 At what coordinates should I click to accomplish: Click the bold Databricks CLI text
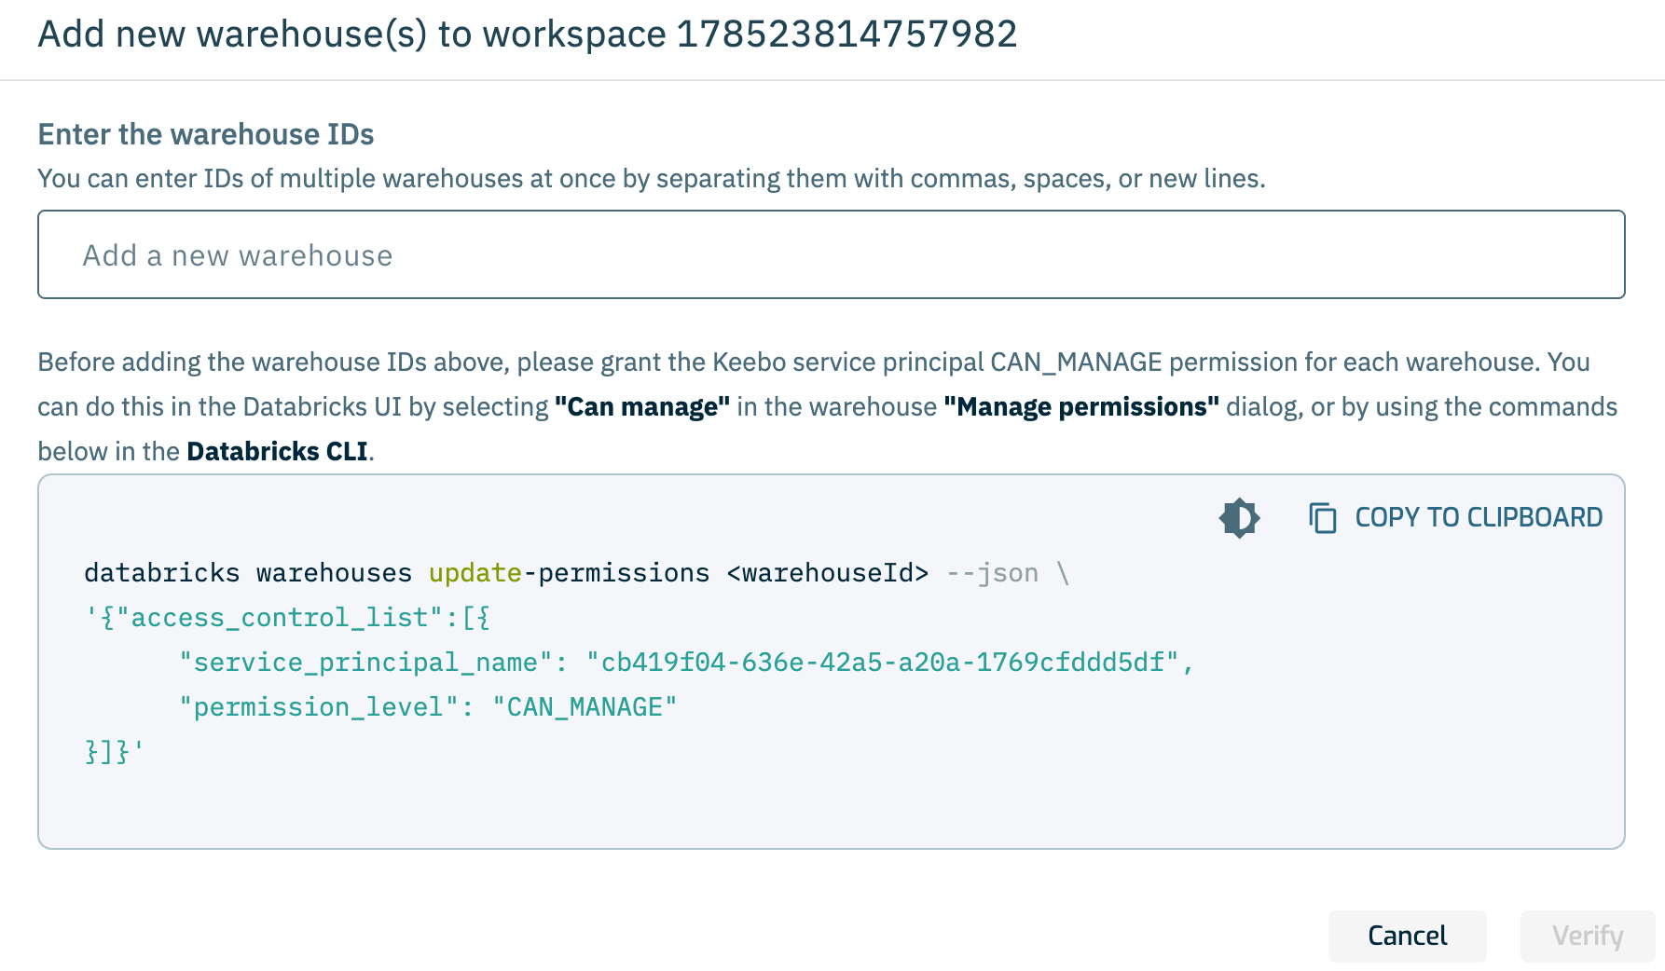click(x=278, y=451)
